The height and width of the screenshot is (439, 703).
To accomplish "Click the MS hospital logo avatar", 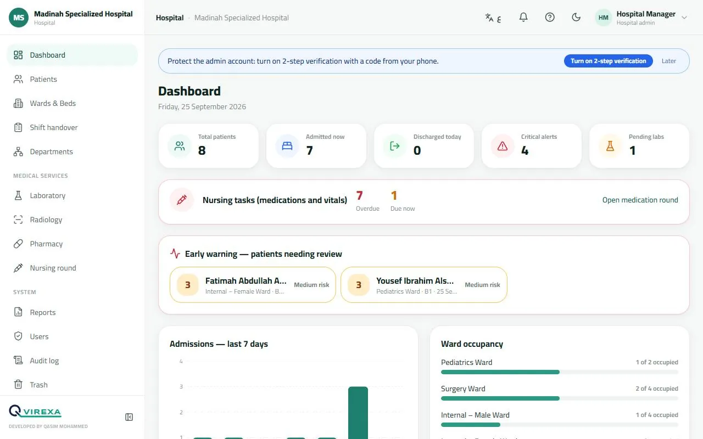I will point(19,18).
